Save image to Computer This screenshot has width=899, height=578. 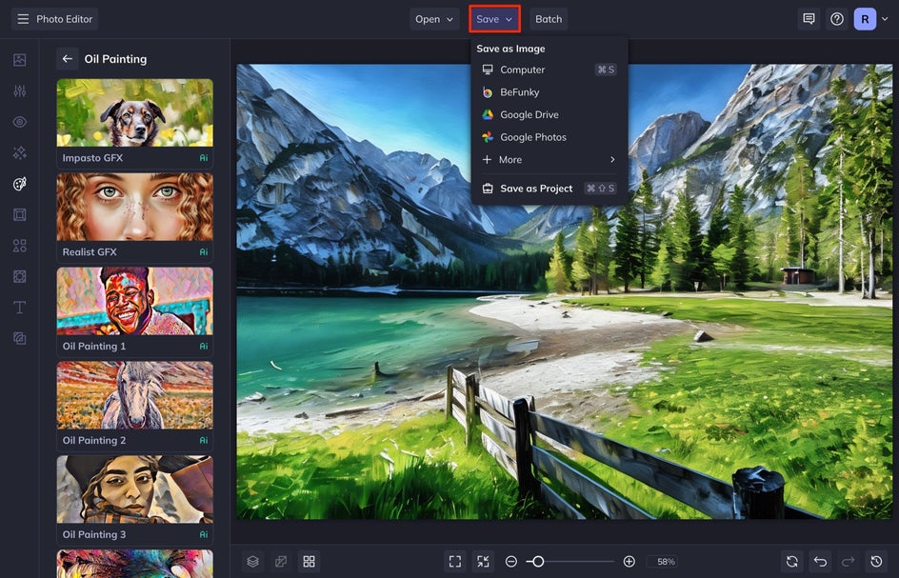click(x=549, y=70)
